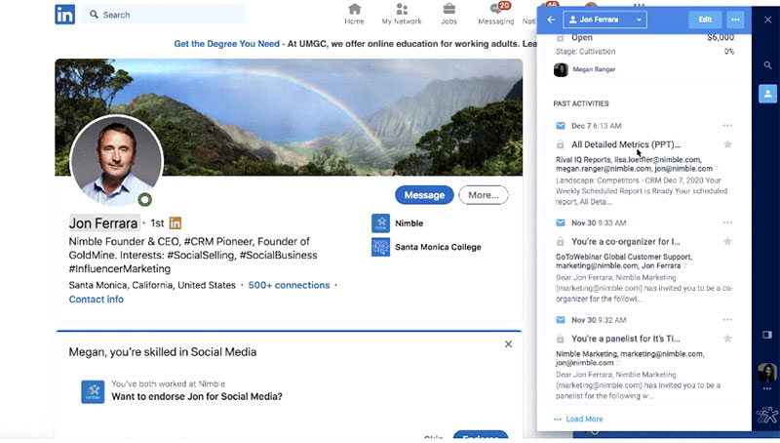The width and height of the screenshot is (780, 443).
Task: Open the three-dot menu beside Edit
Action: click(735, 20)
